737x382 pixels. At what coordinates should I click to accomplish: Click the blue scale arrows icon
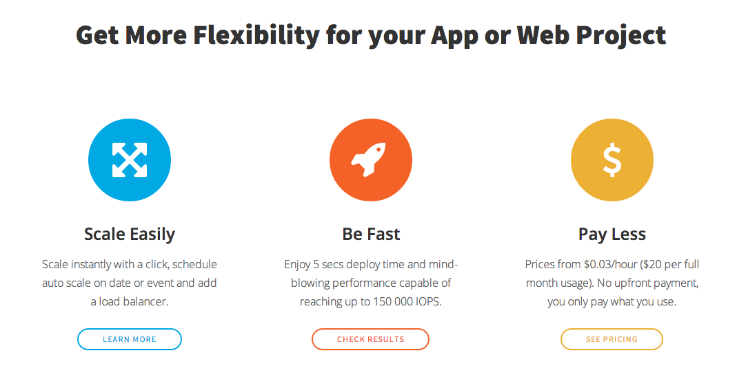point(130,160)
